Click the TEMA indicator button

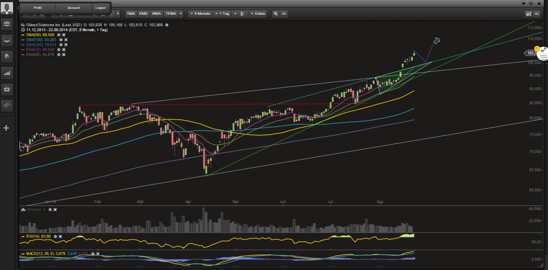coord(171,14)
